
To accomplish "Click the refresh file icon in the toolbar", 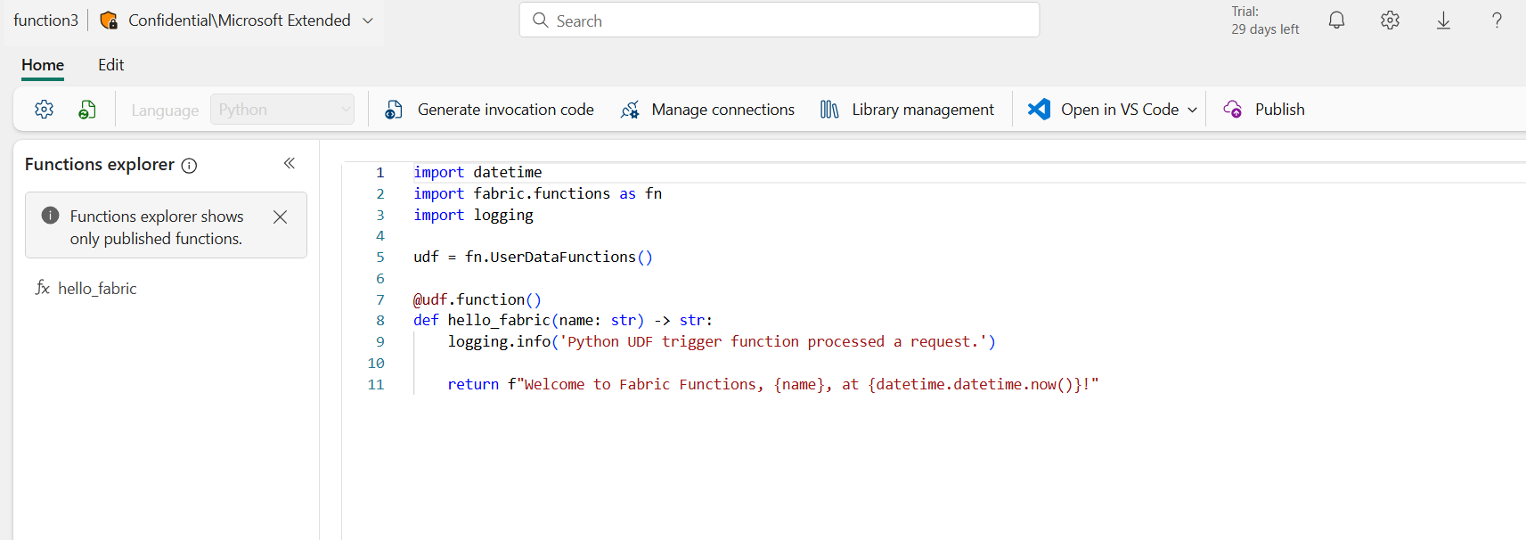I will pyautogui.click(x=87, y=110).
